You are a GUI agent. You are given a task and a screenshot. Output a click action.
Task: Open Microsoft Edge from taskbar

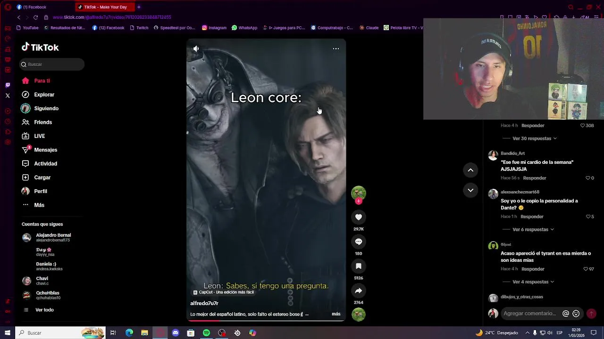click(x=129, y=333)
